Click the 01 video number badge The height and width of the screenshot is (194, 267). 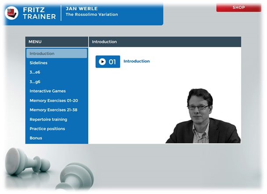[x=108, y=62]
